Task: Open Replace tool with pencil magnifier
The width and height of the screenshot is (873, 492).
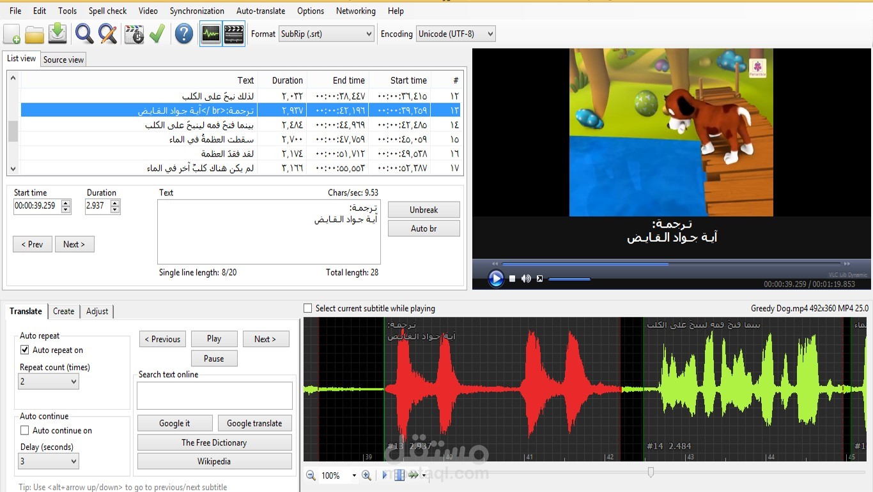Action: click(x=108, y=34)
